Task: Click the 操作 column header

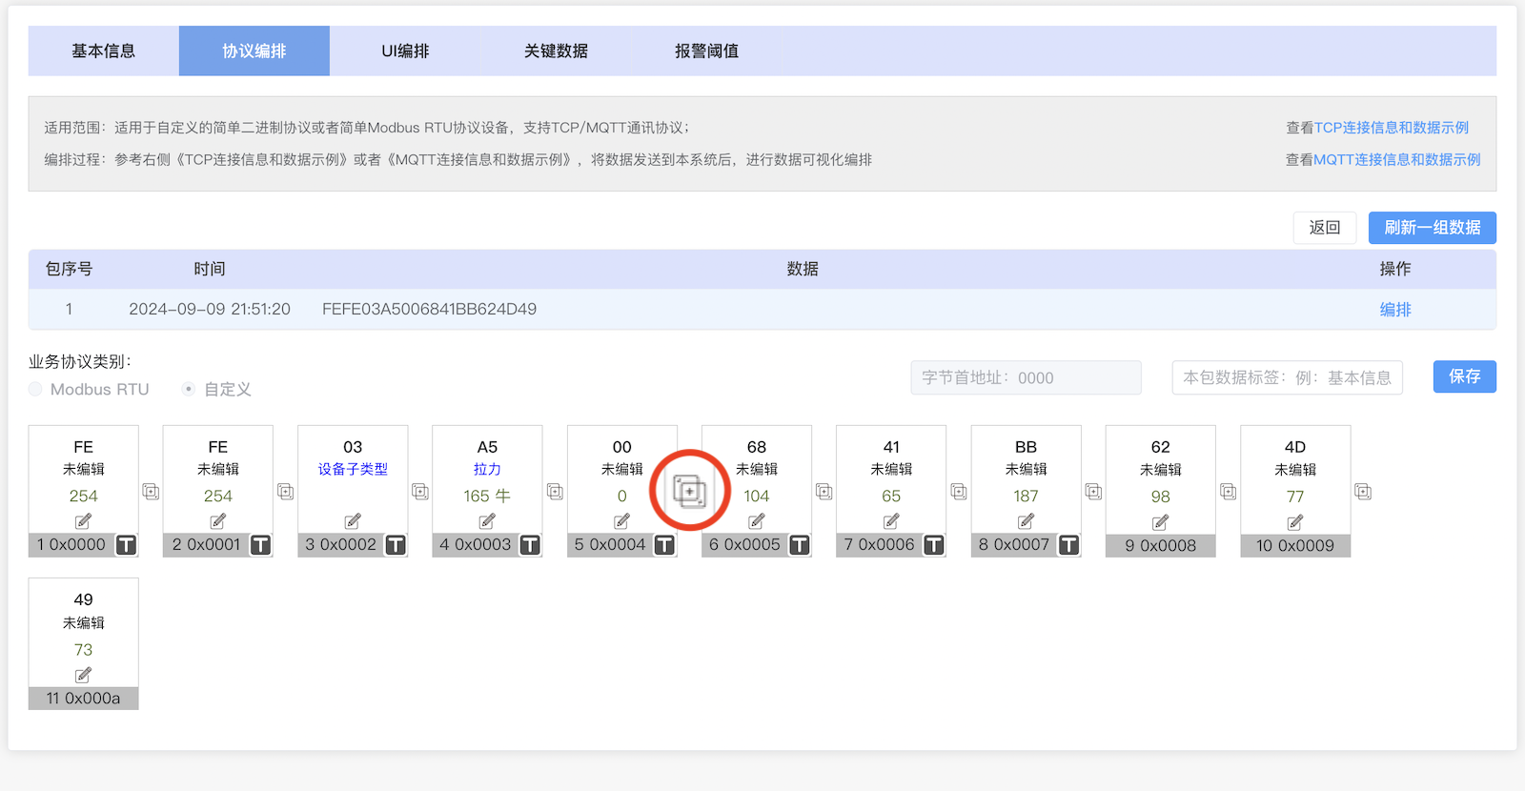Action: tap(1395, 269)
